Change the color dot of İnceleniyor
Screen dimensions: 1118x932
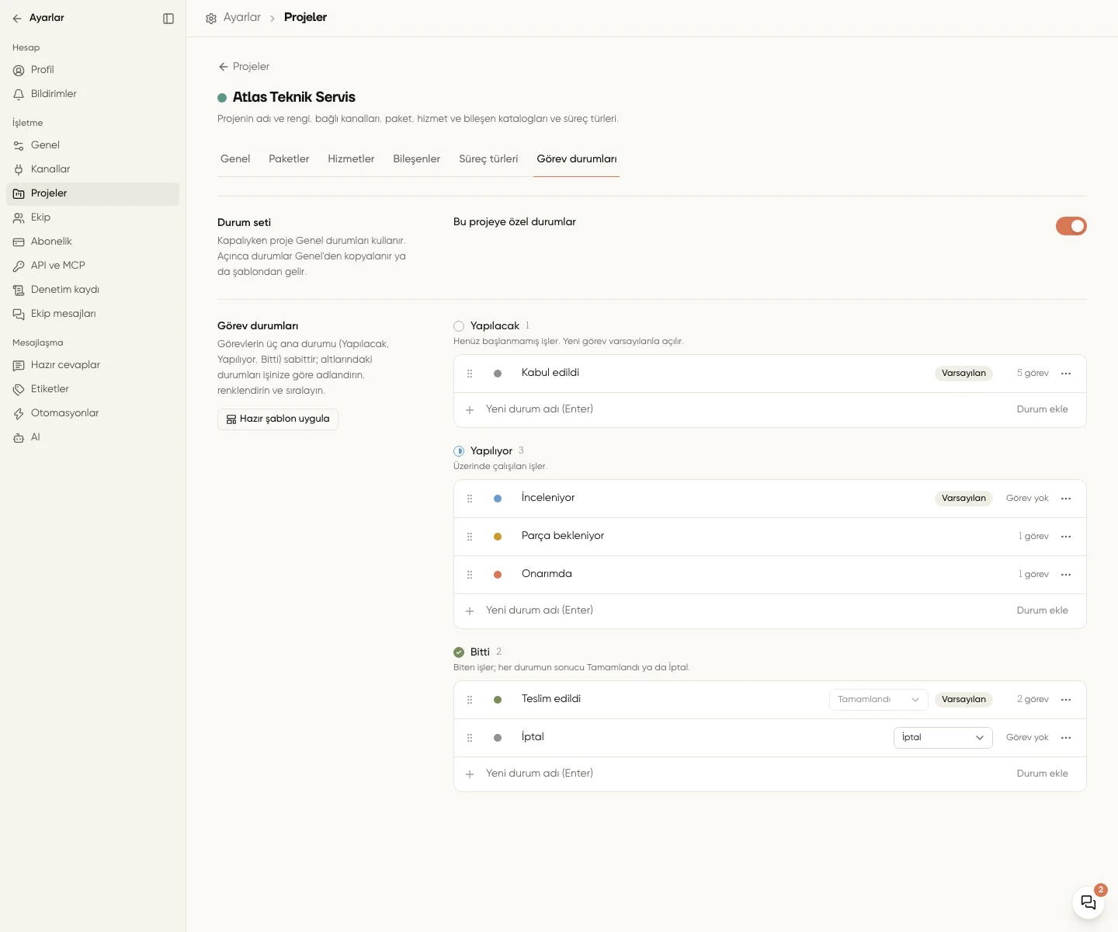[498, 499]
